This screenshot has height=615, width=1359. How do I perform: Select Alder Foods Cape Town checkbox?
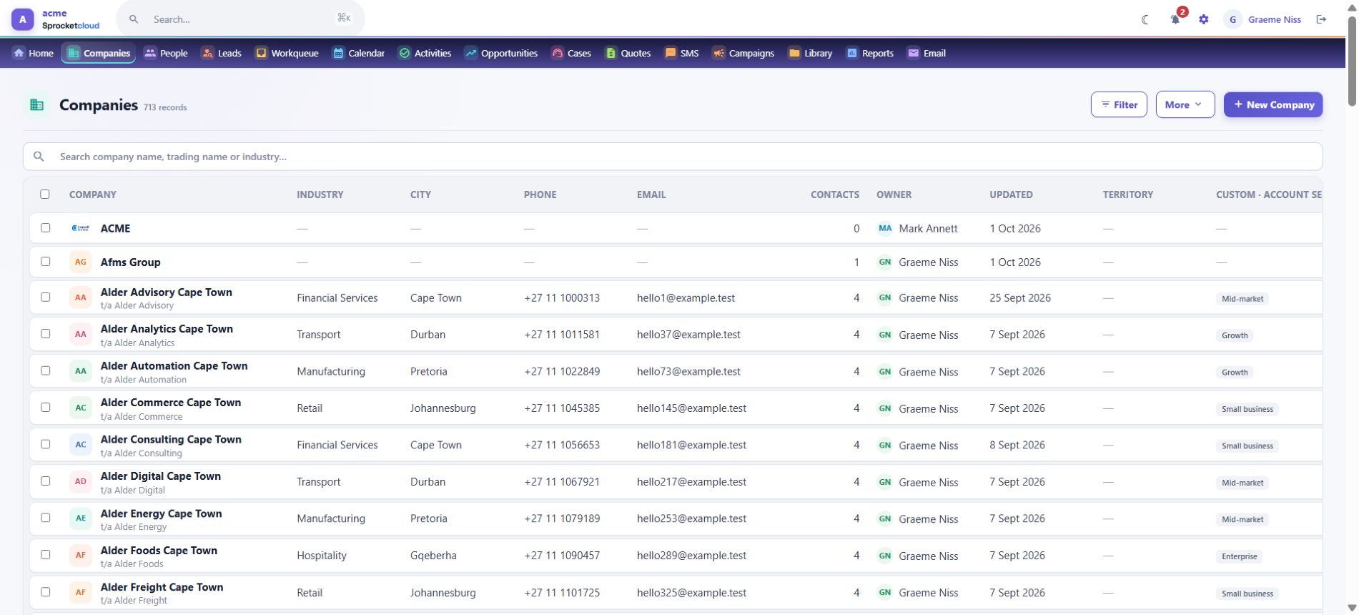(45, 554)
